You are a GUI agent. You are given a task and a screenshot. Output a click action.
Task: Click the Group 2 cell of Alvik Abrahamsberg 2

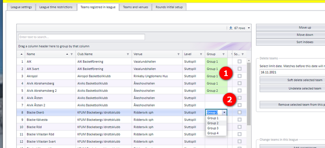pos(216,91)
